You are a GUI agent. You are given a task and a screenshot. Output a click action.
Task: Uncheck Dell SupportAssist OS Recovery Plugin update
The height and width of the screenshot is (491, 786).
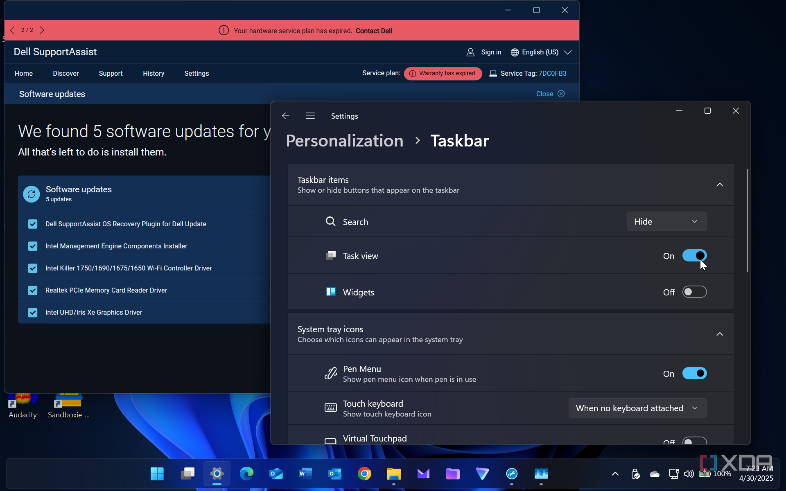point(33,224)
